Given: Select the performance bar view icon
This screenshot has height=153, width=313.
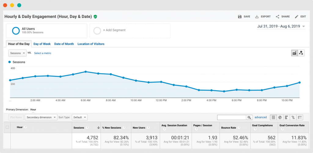Looking at the screenshot, I should click(x=286, y=117).
